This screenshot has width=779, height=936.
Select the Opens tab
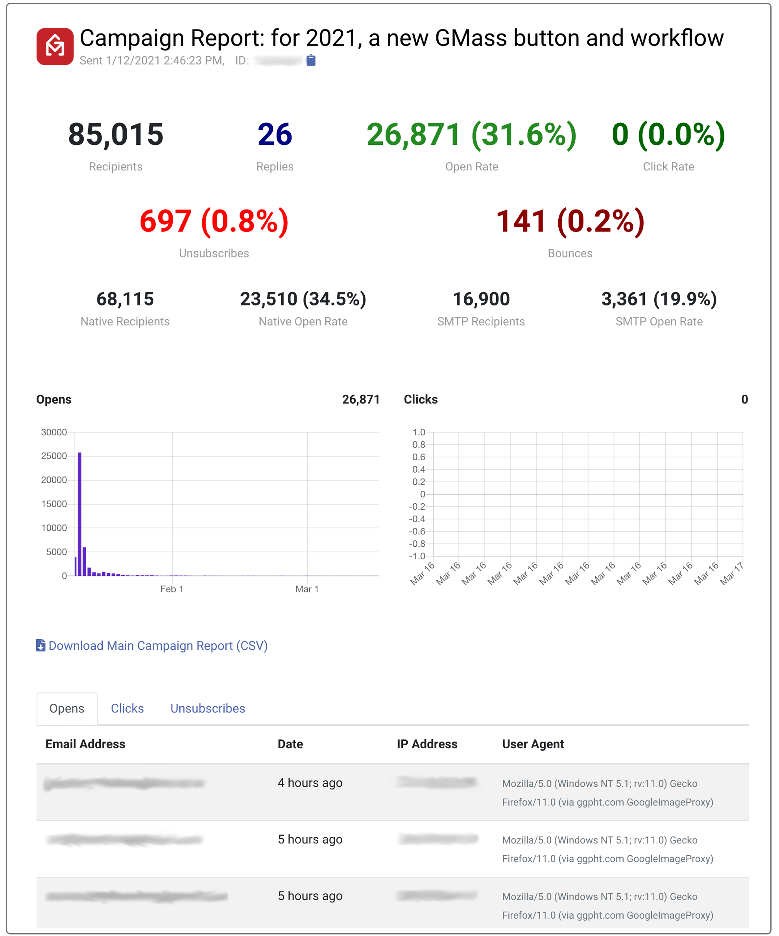tap(67, 708)
